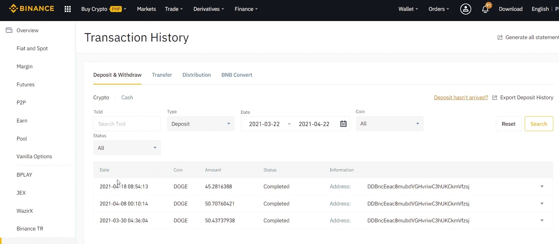Image resolution: width=559 pixels, height=244 pixels.
Task: Go to Markets page
Action: point(147,9)
